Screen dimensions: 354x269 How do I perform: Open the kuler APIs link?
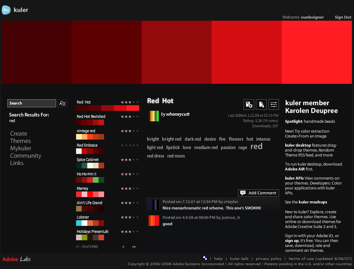[294, 178]
